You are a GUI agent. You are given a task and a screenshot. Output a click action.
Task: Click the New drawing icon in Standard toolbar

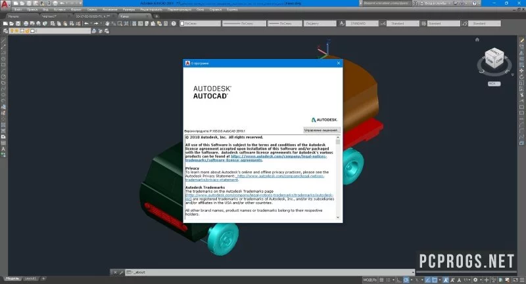point(5,24)
